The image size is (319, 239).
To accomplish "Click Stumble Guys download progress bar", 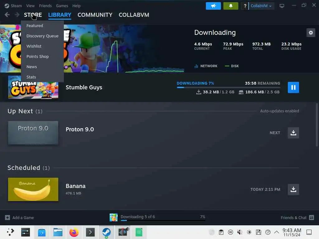I will pyautogui.click(x=228, y=87).
